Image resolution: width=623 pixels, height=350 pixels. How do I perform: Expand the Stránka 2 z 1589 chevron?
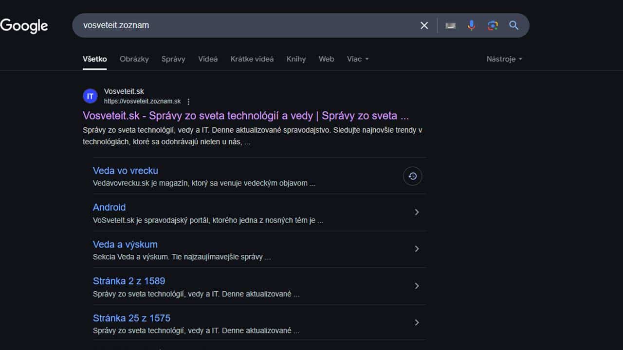tap(417, 286)
